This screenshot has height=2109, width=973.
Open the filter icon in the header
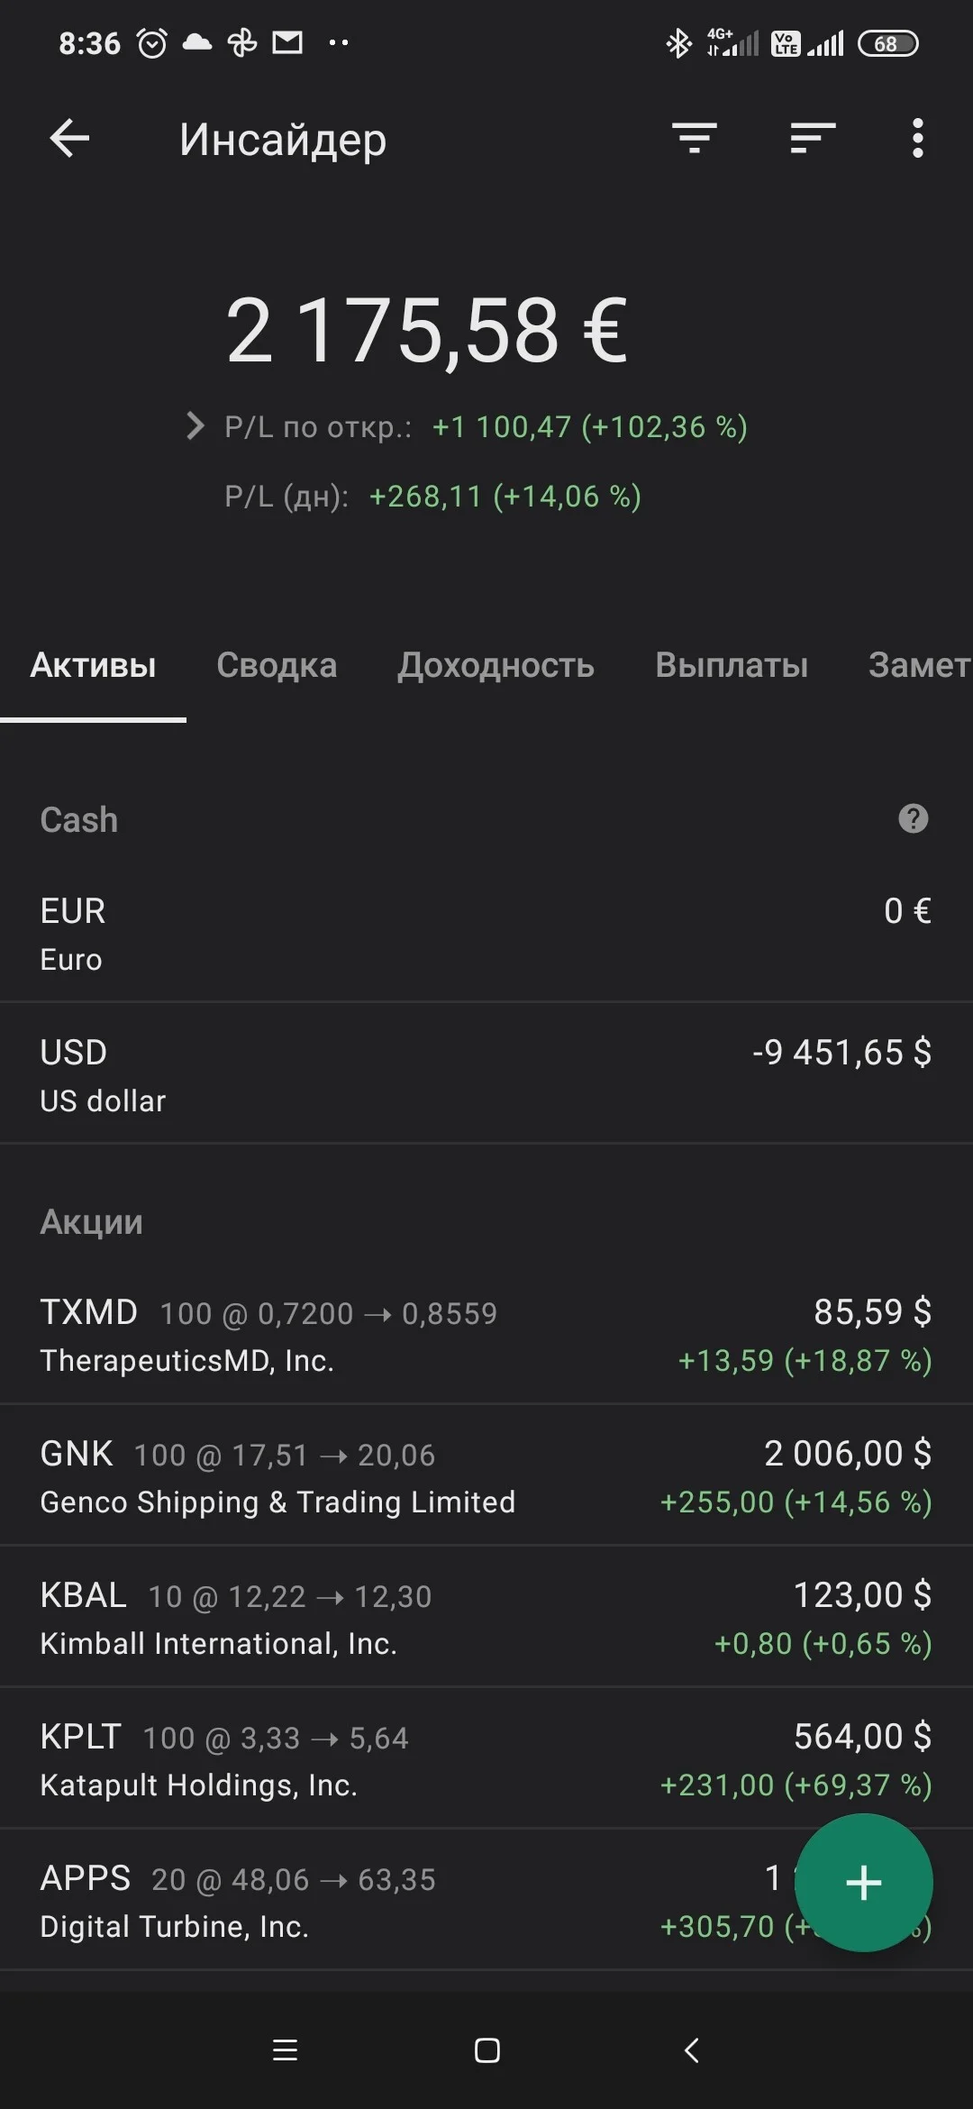695,139
